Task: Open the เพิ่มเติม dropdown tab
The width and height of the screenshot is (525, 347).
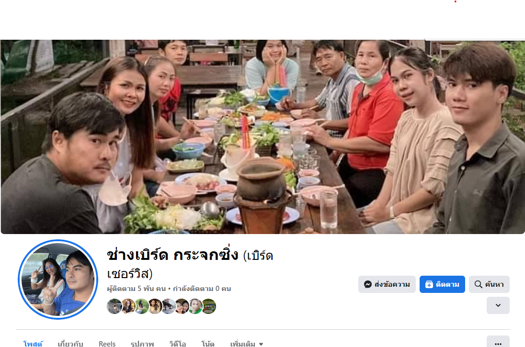Action: pos(246,344)
